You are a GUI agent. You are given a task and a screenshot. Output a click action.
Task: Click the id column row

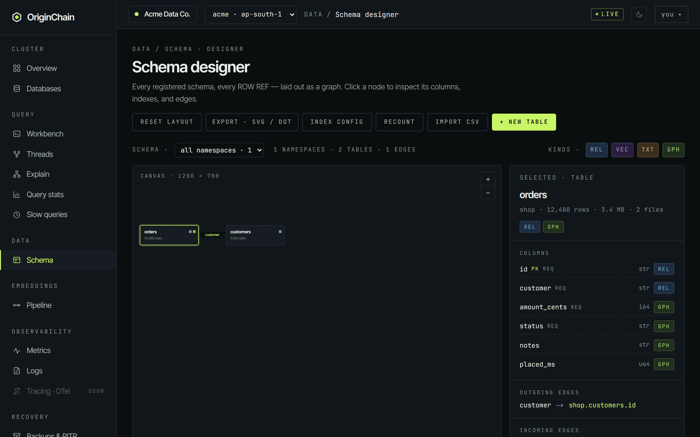coord(597,269)
